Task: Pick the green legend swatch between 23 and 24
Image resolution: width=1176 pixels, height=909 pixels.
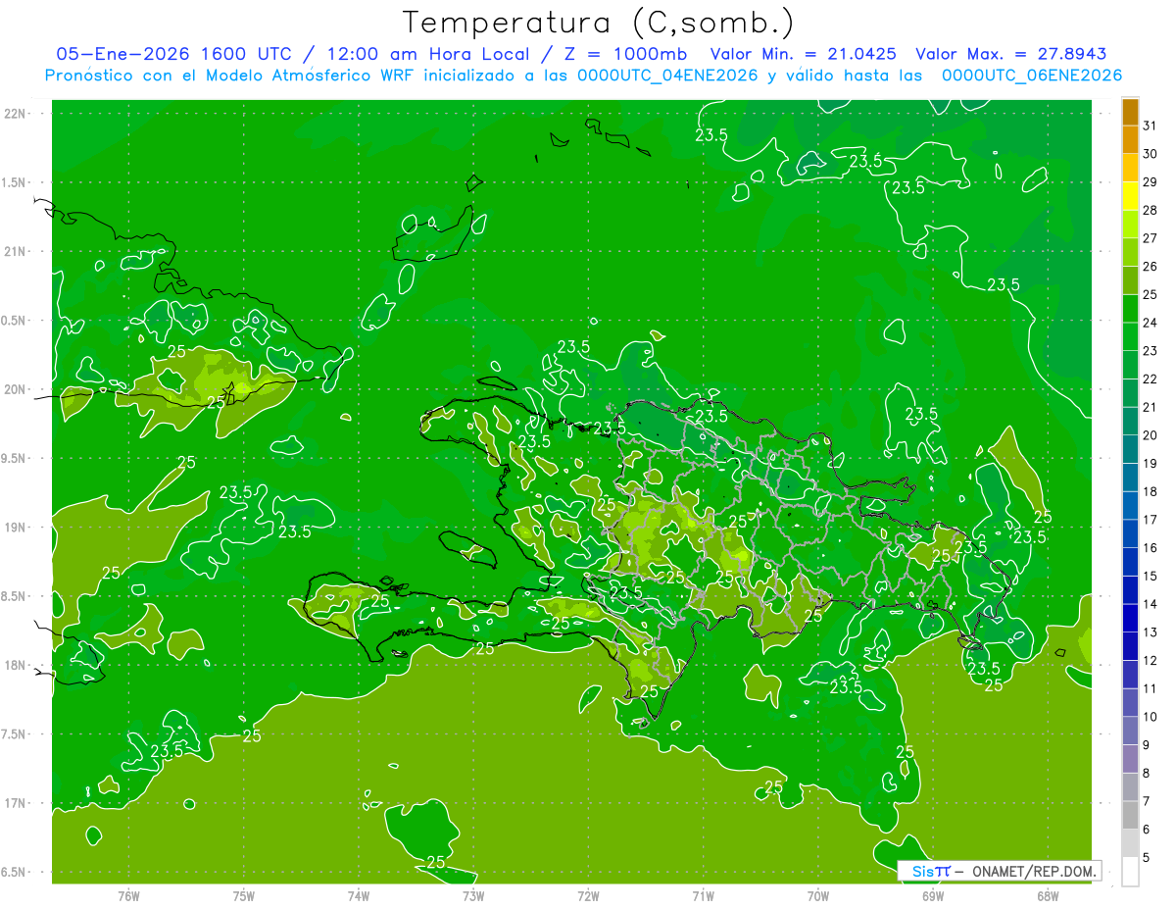Action: coord(1130,336)
